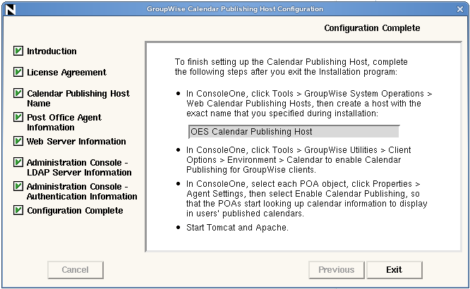Select Post Office Agent Information step

[x=64, y=123]
